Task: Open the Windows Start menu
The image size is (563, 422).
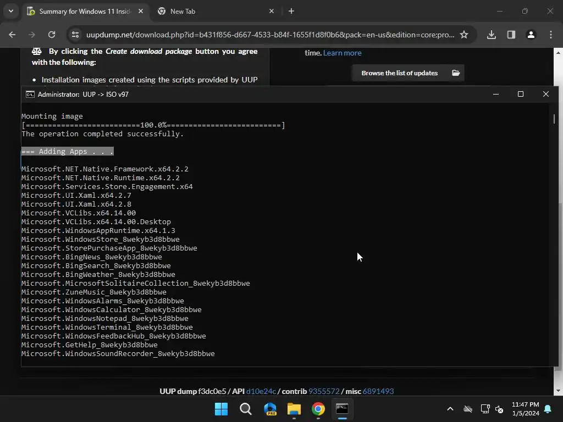Action: (x=221, y=409)
